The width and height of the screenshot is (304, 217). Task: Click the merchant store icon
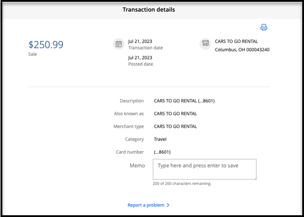[205, 44]
